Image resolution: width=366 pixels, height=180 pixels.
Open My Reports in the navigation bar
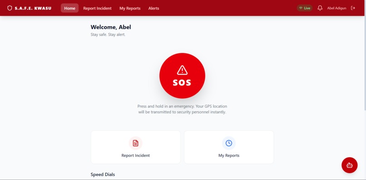tap(130, 8)
